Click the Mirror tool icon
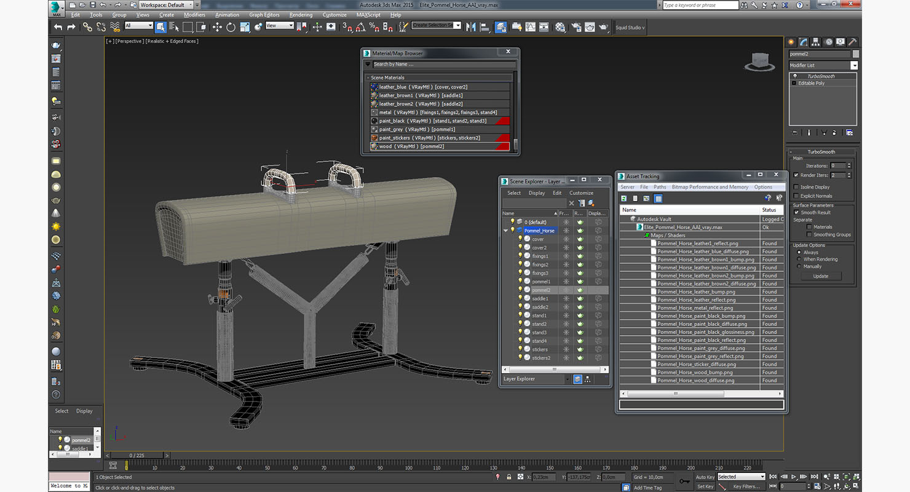 click(471, 27)
